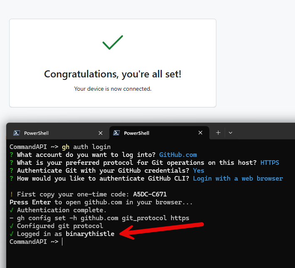Click the username 'binarythistle'
Screen dimensions: 295x268
[90, 234]
